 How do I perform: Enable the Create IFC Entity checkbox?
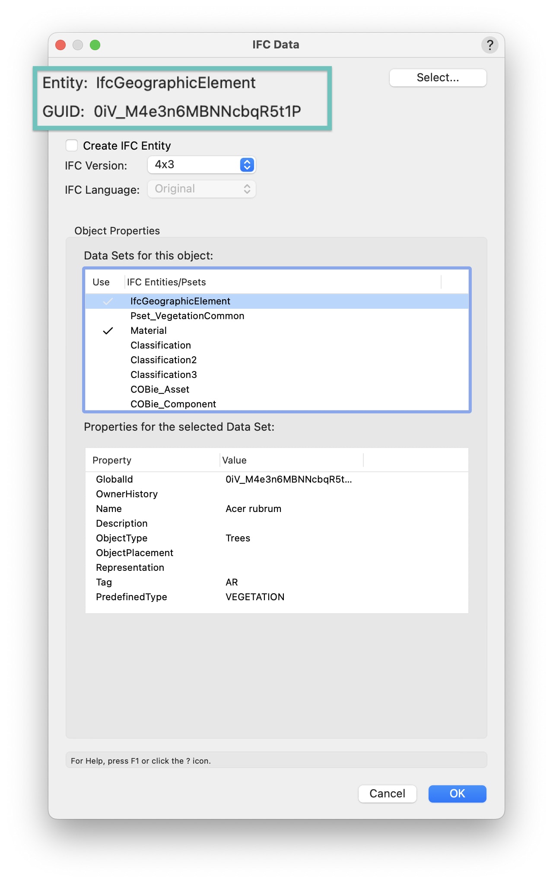point(72,145)
